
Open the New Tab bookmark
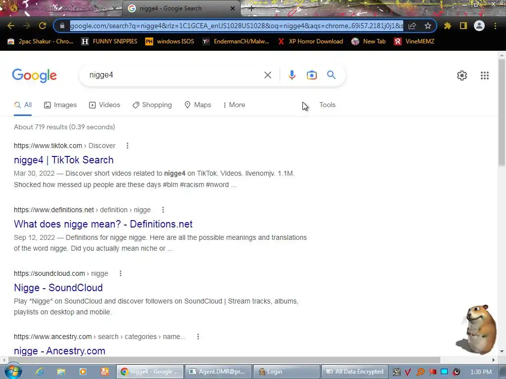(x=369, y=41)
